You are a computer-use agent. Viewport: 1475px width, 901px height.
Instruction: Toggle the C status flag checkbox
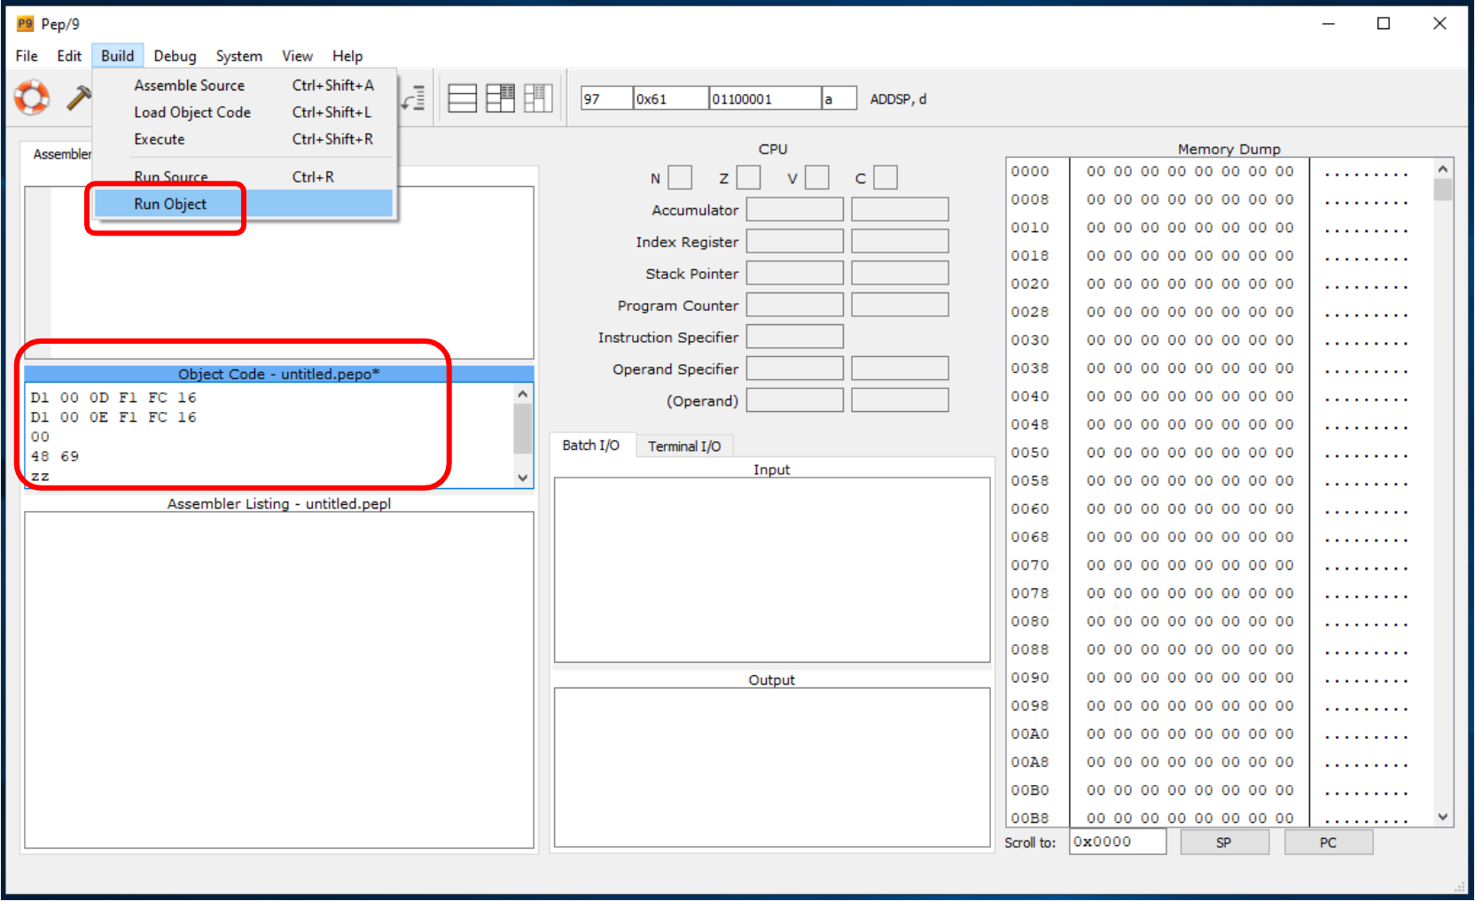[886, 178]
